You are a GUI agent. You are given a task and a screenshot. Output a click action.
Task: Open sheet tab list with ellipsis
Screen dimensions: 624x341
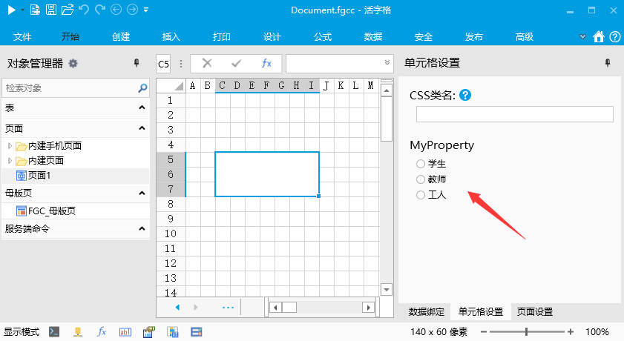228,308
